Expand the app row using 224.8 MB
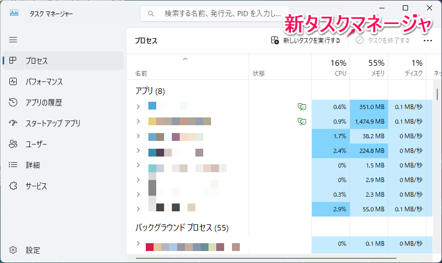Image resolution: width=442 pixels, height=263 pixels. pos(138,151)
